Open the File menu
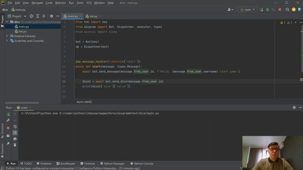303x170 pixels. coord(9,3)
